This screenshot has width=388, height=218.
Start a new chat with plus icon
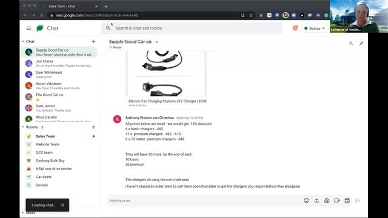[93, 42]
